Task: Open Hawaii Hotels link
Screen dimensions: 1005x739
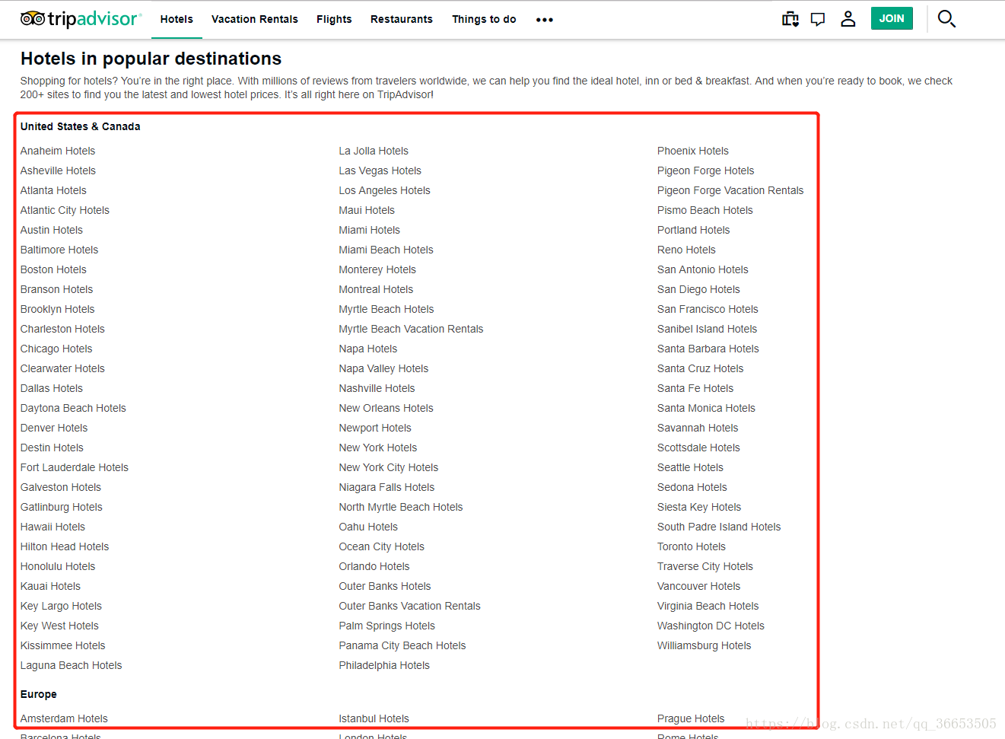Action: [x=52, y=527]
